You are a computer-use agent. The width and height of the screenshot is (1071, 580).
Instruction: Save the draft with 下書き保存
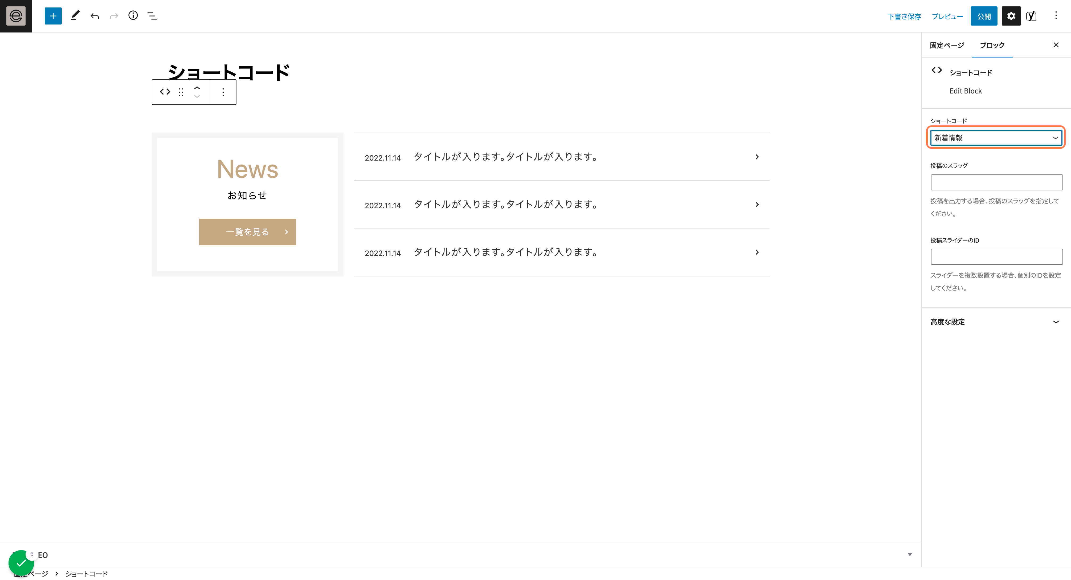click(x=904, y=17)
